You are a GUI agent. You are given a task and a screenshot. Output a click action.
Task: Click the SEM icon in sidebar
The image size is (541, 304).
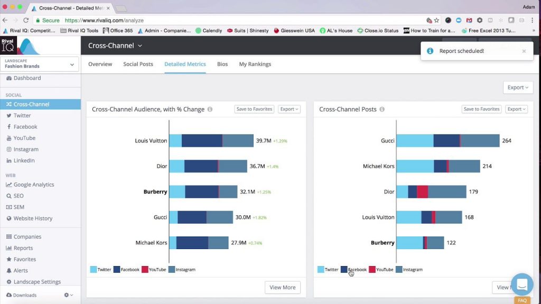coord(9,207)
